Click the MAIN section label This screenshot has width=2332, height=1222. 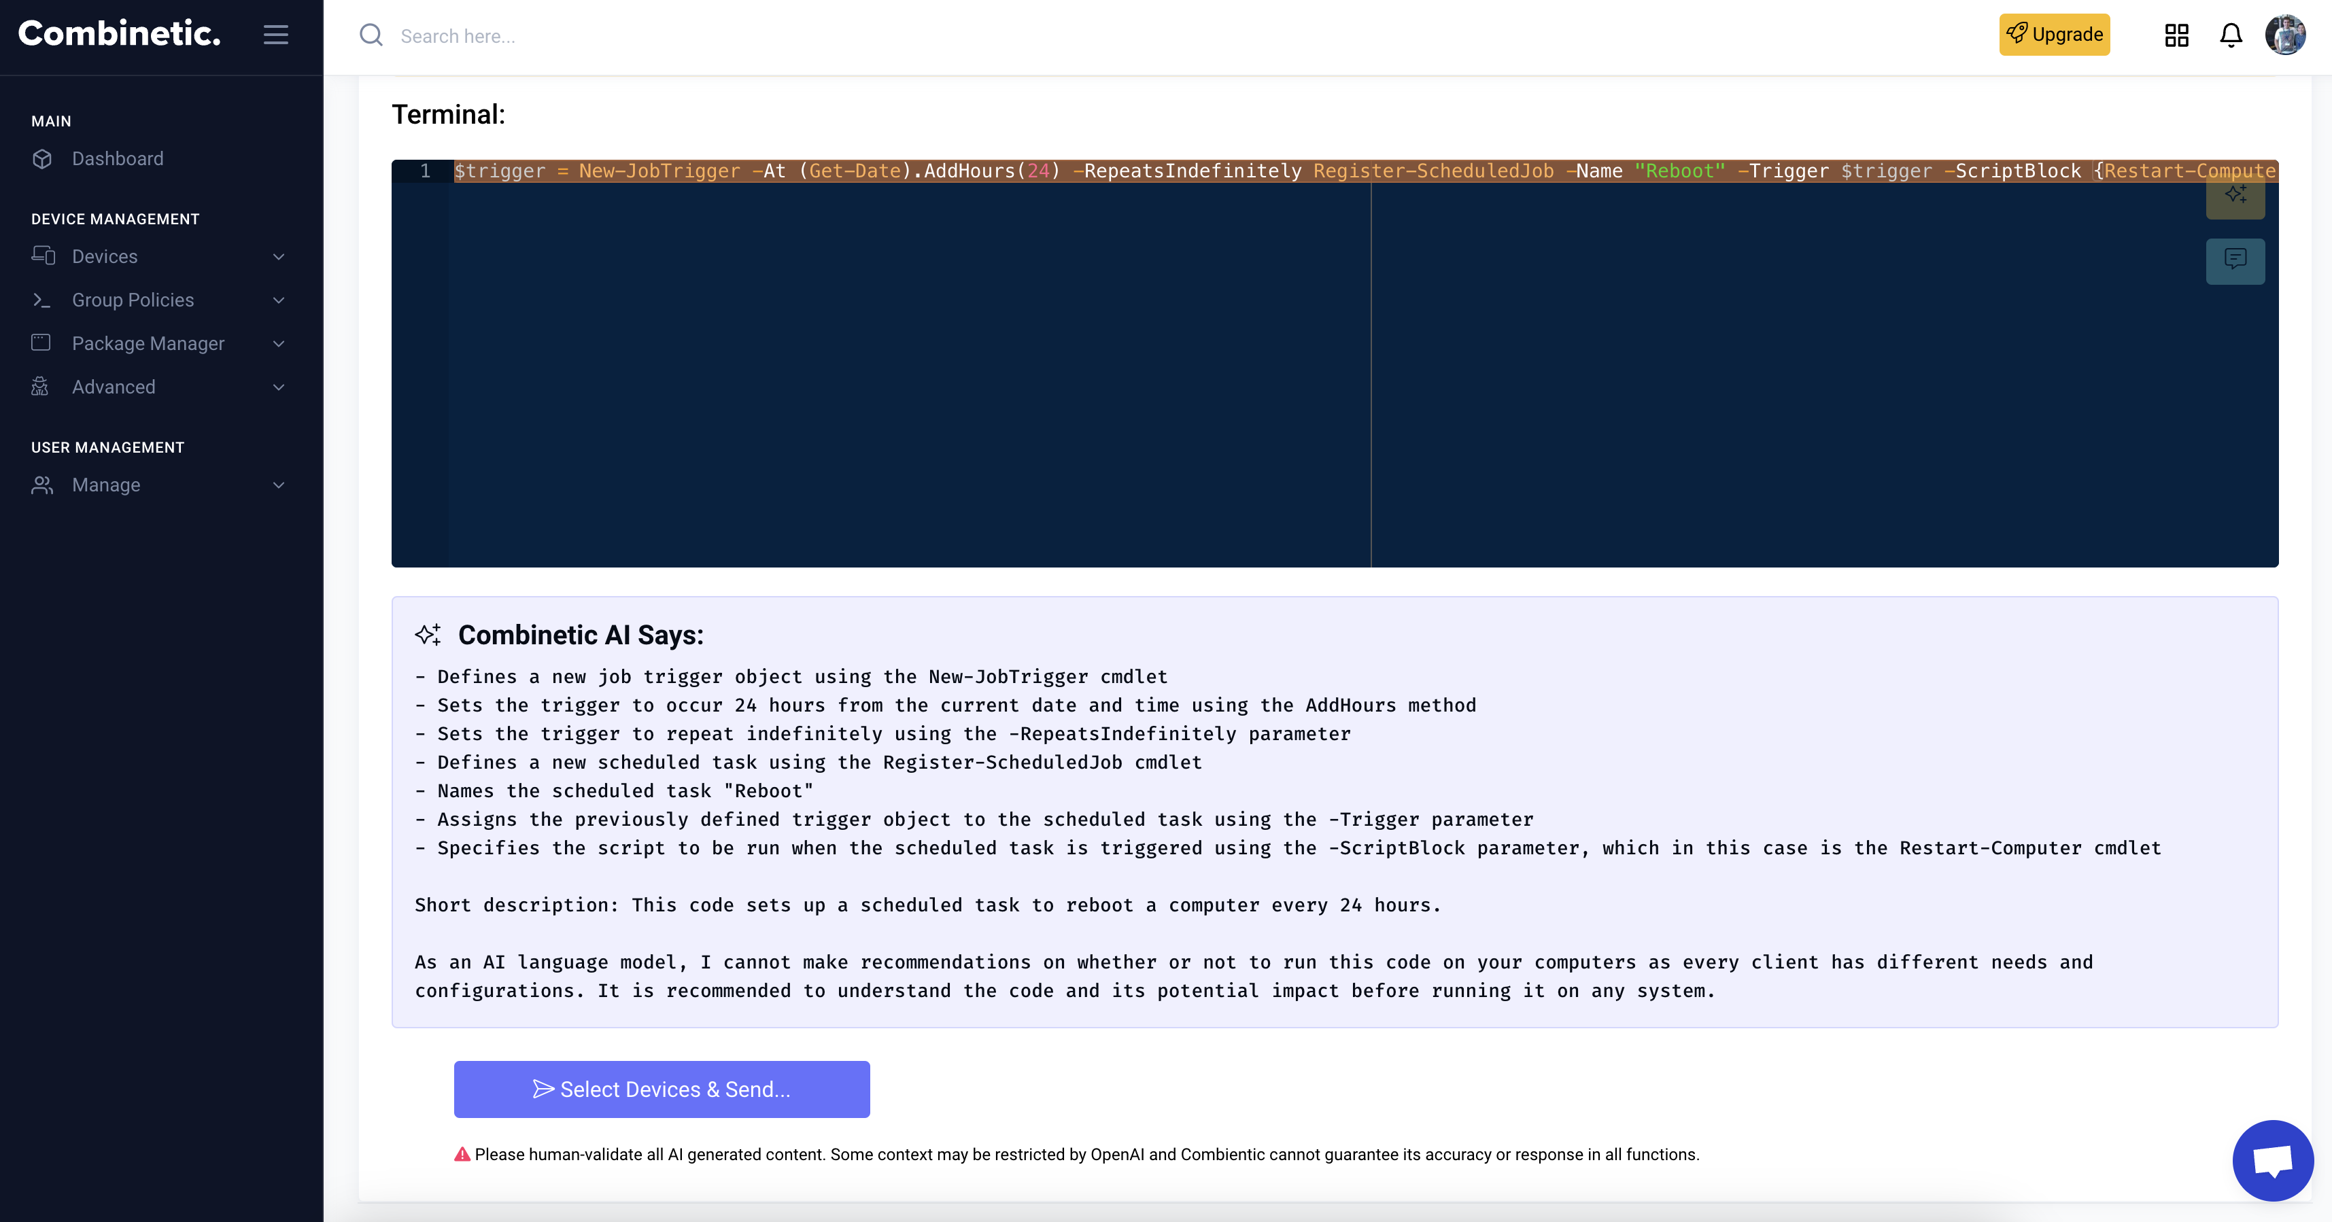point(52,121)
